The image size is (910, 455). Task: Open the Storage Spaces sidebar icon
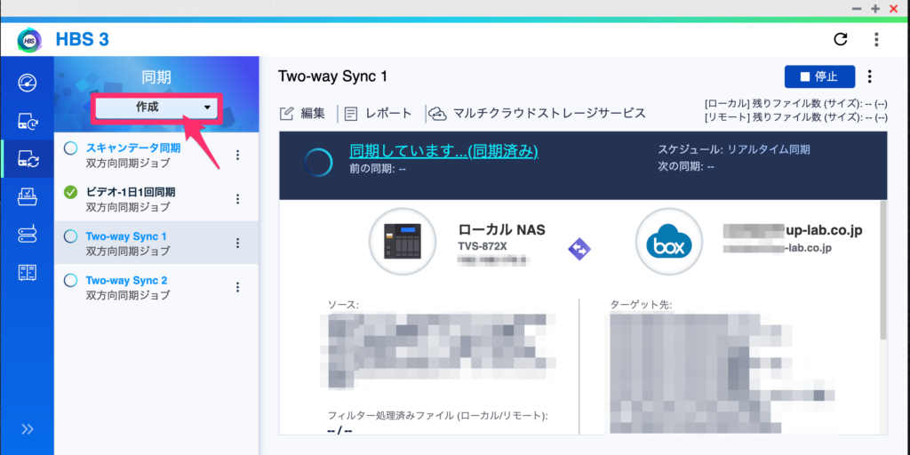28,235
